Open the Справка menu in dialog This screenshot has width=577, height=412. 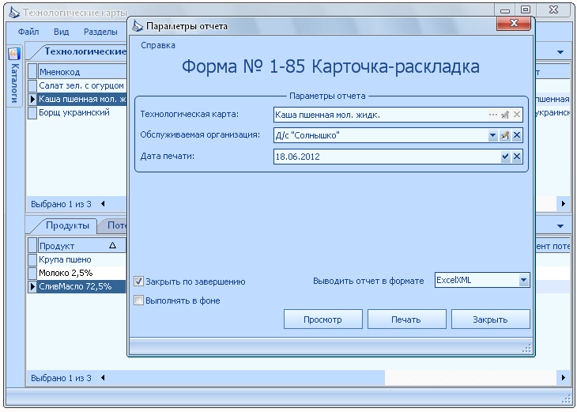coord(158,45)
